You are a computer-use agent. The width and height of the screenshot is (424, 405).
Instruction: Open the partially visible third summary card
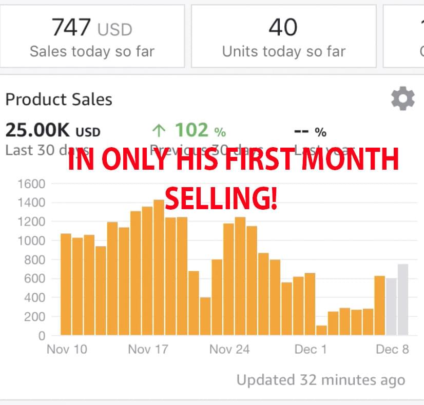[403, 36]
